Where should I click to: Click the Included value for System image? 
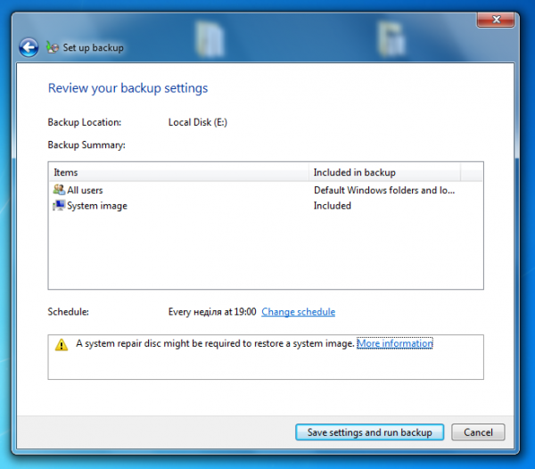tap(333, 206)
